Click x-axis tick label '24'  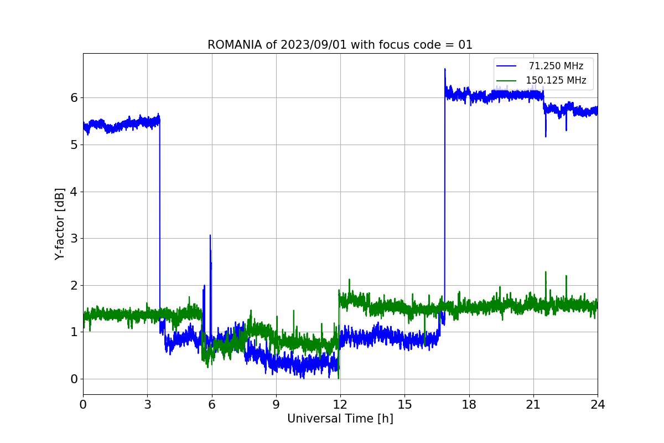[598, 404]
